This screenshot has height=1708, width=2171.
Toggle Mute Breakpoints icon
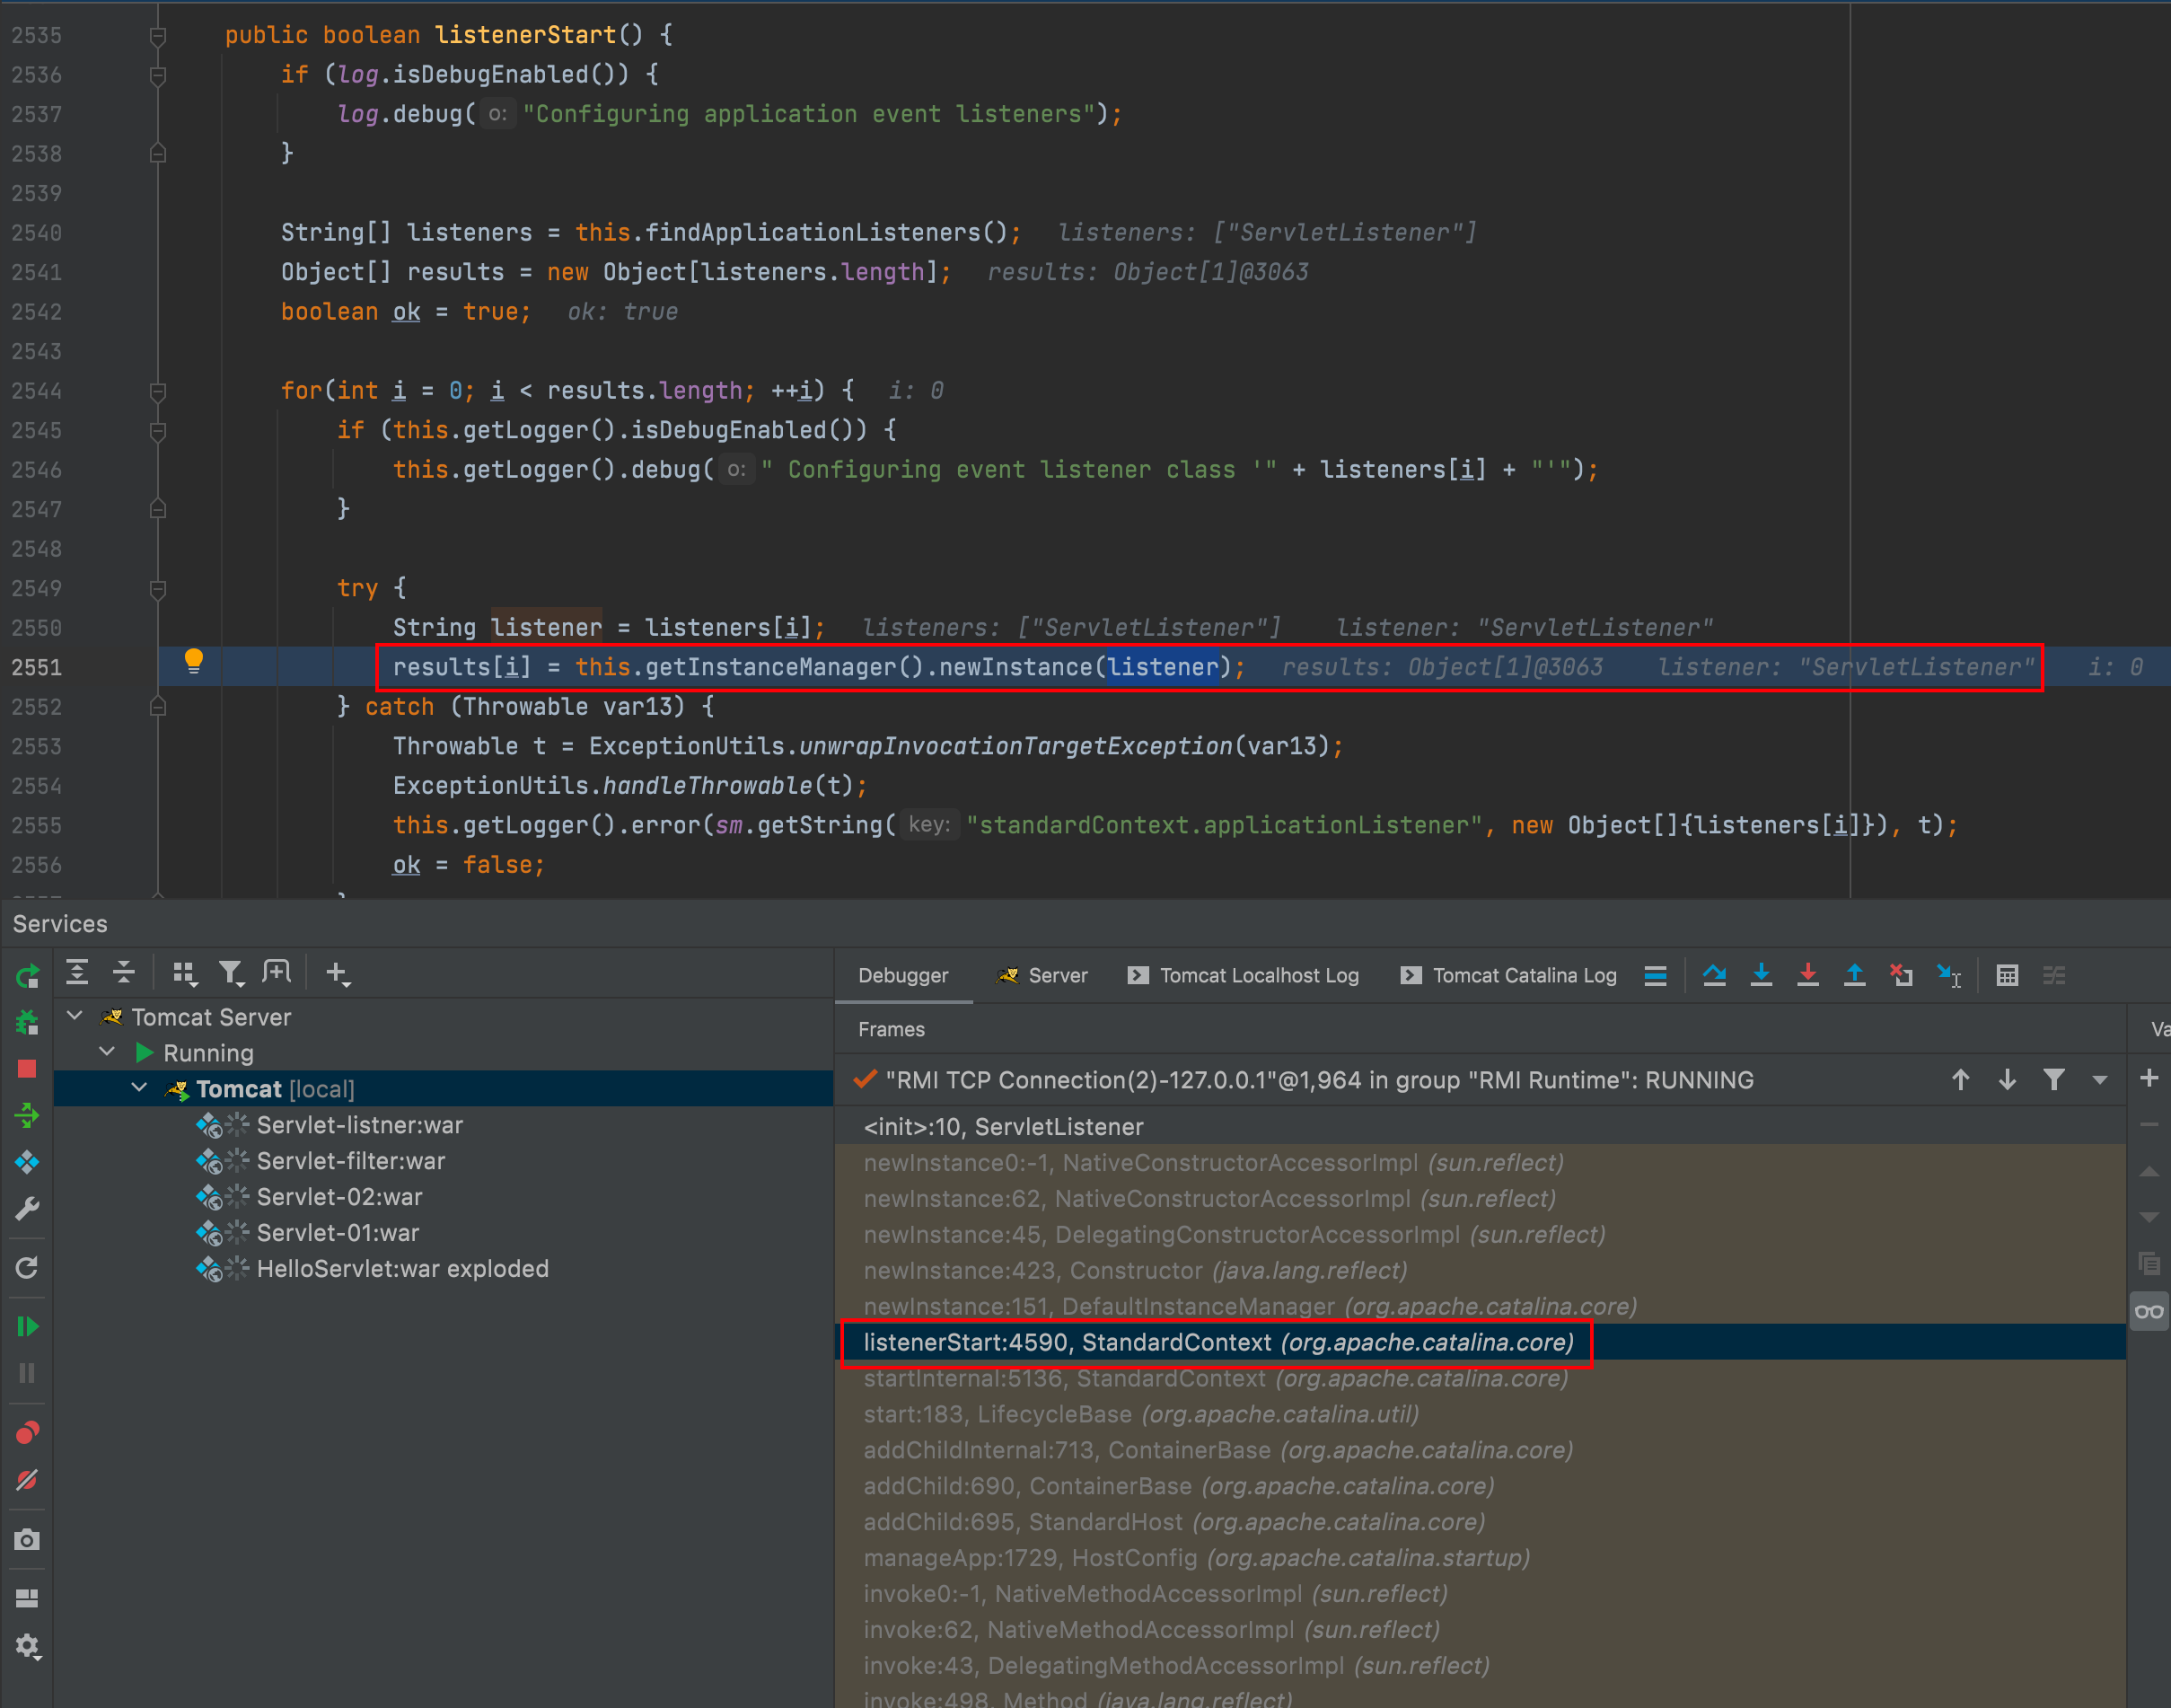pos(27,1480)
